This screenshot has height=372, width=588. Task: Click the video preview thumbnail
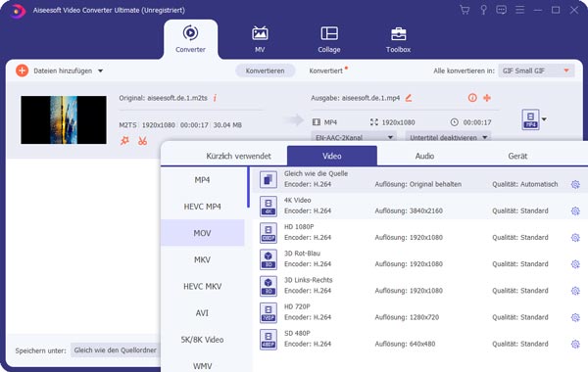pos(64,119)
